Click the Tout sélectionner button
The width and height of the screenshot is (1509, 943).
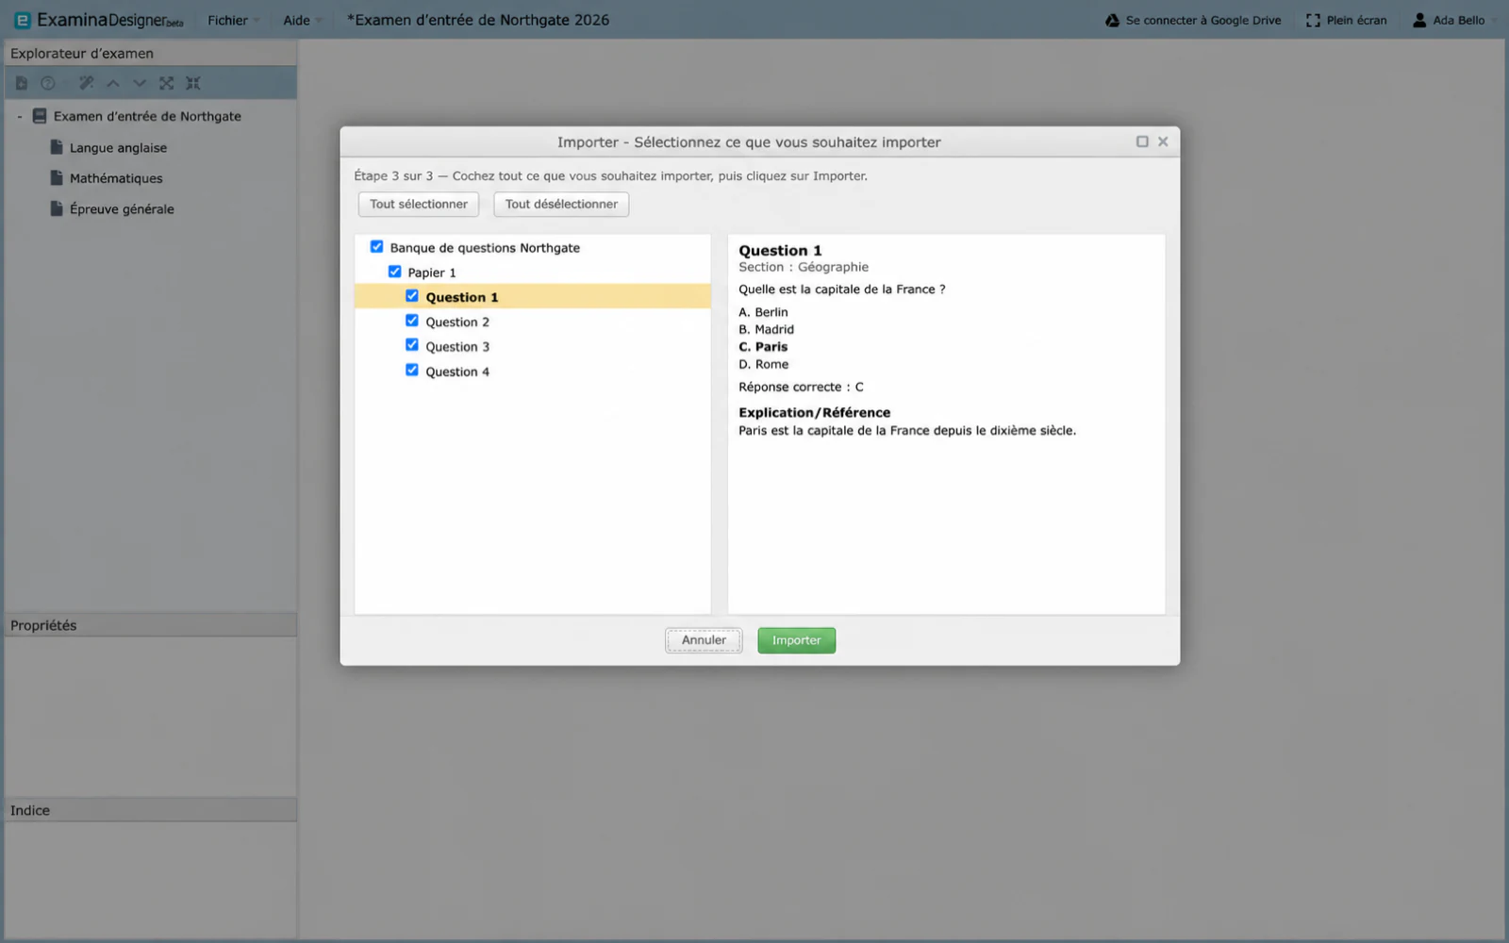pyautogui.click(x=419, y=204)
